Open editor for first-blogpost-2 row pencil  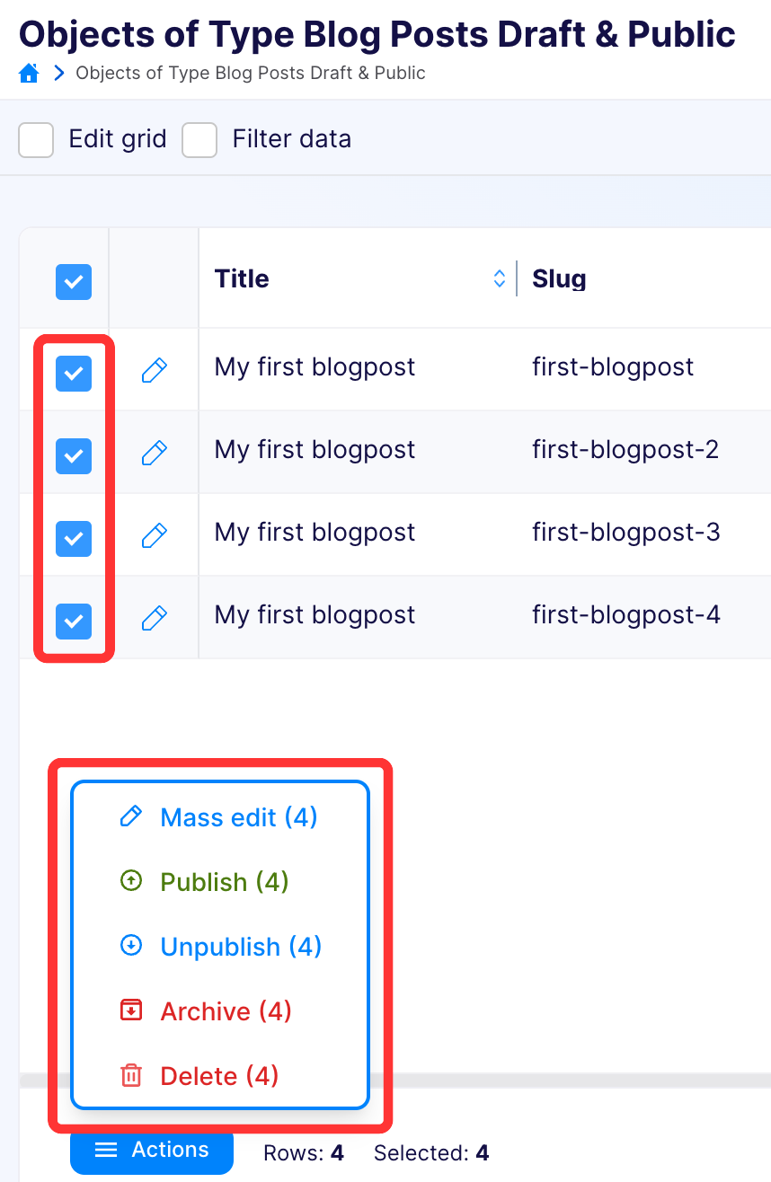click(155, 453)
